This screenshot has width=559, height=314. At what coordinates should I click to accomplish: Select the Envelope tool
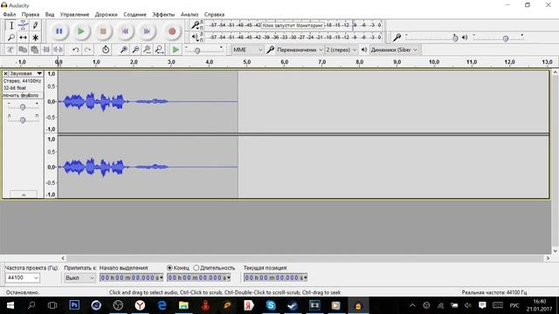tap(23, 25)
